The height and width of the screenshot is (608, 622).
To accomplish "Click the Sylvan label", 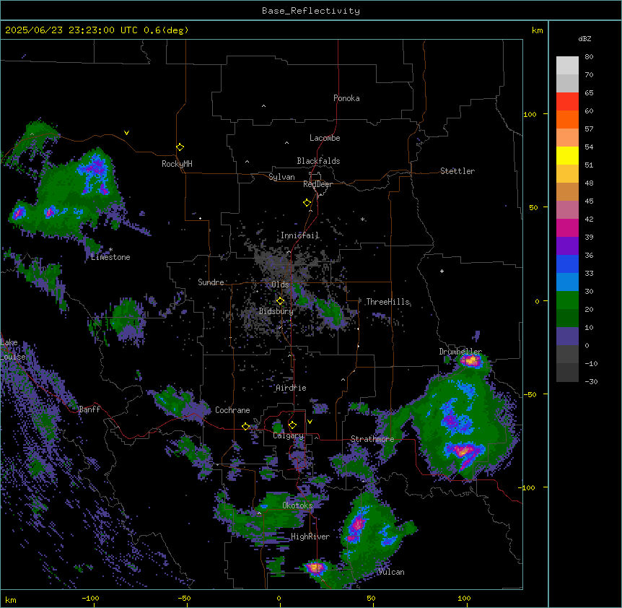I will [281, 177].
